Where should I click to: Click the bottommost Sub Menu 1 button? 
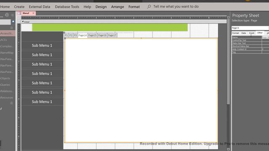(x=42, y=102)
